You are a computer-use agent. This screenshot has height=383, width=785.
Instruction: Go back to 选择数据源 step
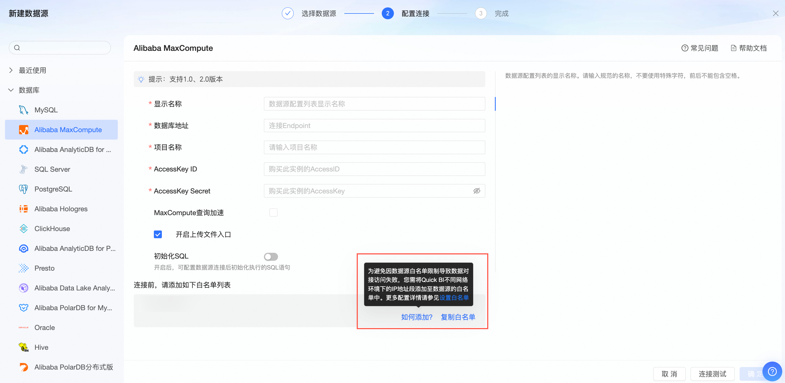[318, 13]
